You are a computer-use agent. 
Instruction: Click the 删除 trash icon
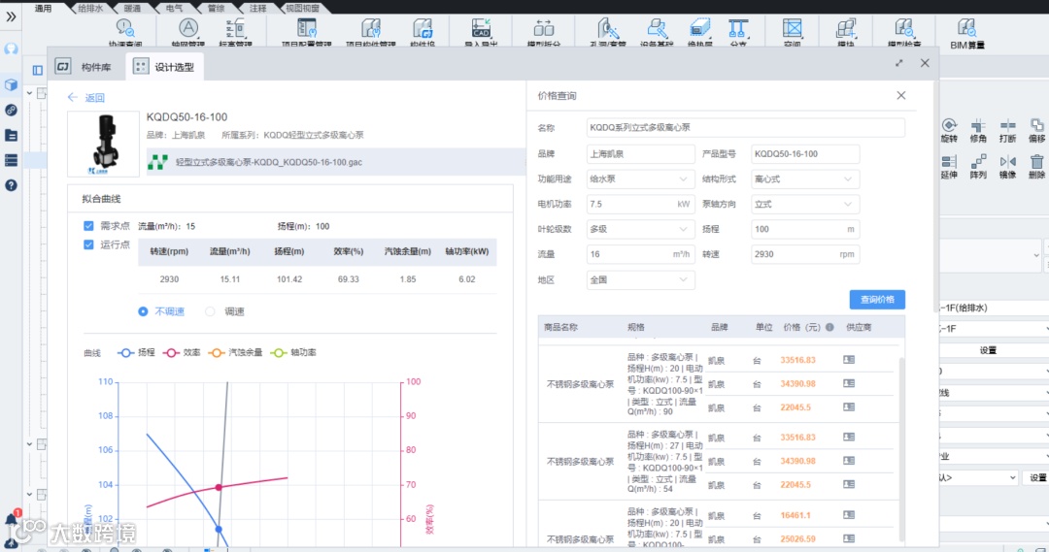click(x=1036, y=167)
